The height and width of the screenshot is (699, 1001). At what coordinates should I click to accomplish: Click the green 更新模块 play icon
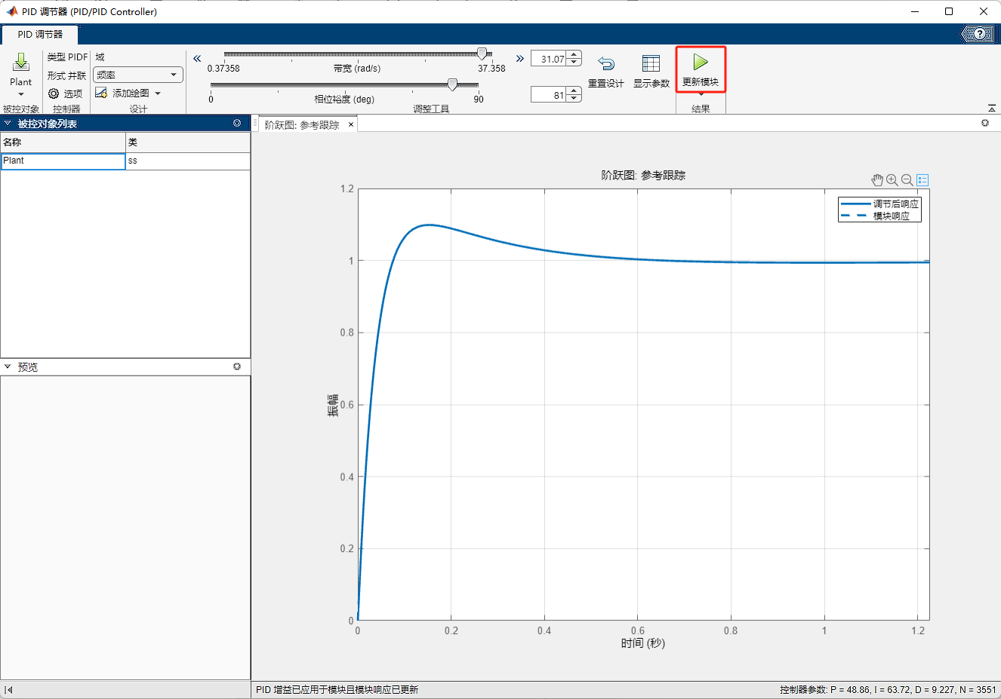(x=701, y=62)
